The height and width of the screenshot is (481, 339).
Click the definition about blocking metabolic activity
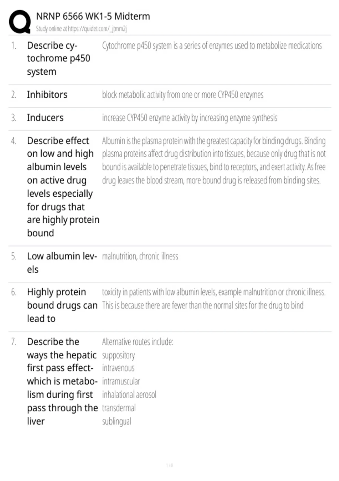click(183, 95)
